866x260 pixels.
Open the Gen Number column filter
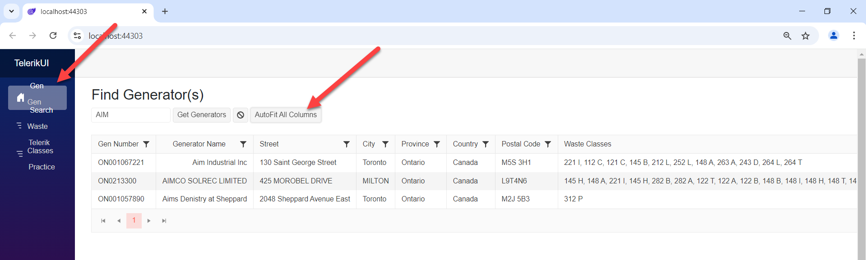pos(146,144)
